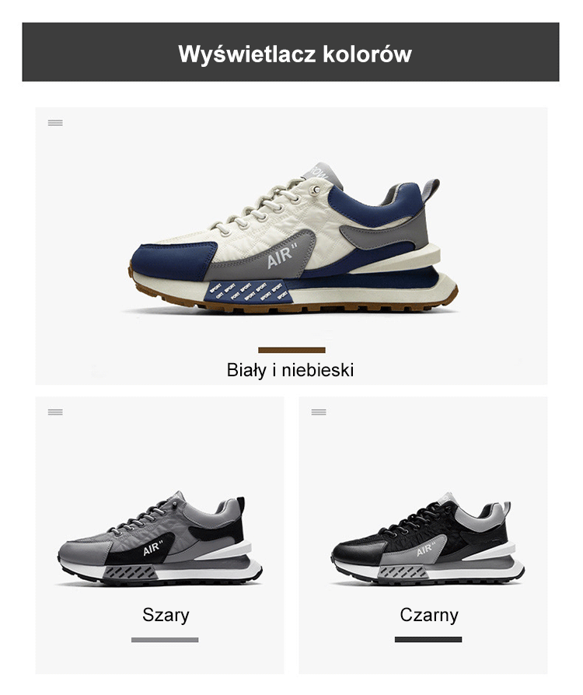Select the black sneaker image
The width and height of the screenshot is (583, 695).
(x=428, y=539)
